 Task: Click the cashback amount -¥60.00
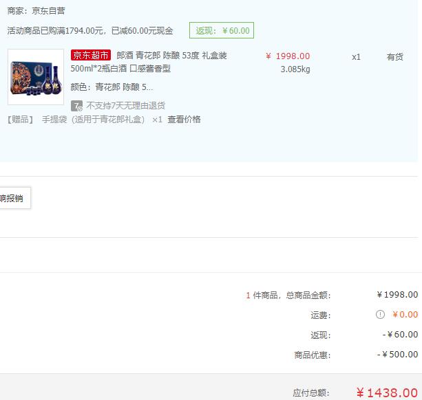coord(400,335)
